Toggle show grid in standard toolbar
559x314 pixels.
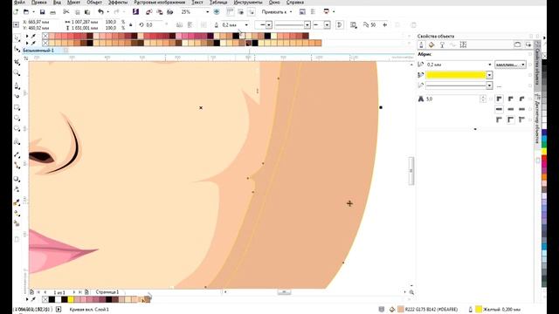[241, 11]
